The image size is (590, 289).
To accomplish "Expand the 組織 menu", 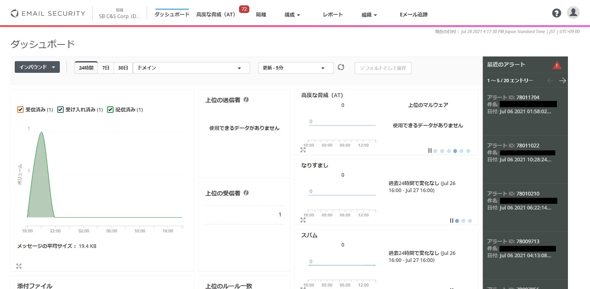I will coord(369,15).
